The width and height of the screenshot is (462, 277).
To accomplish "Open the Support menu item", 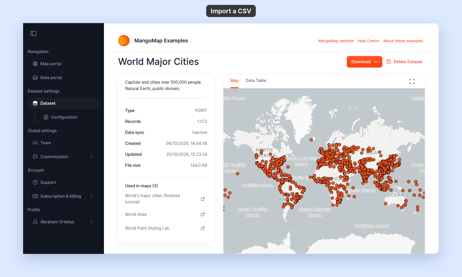I will 64,182.
